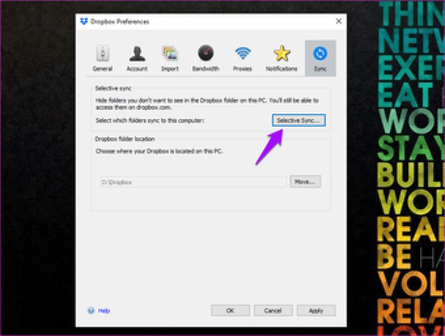This screenshot has width=445, height=336.
Task: Select the Bandwidth gauge icon
Action: 205,52
